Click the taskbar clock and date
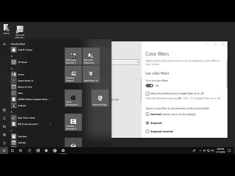The image size is (235, 176). click(x=220, y=151)
